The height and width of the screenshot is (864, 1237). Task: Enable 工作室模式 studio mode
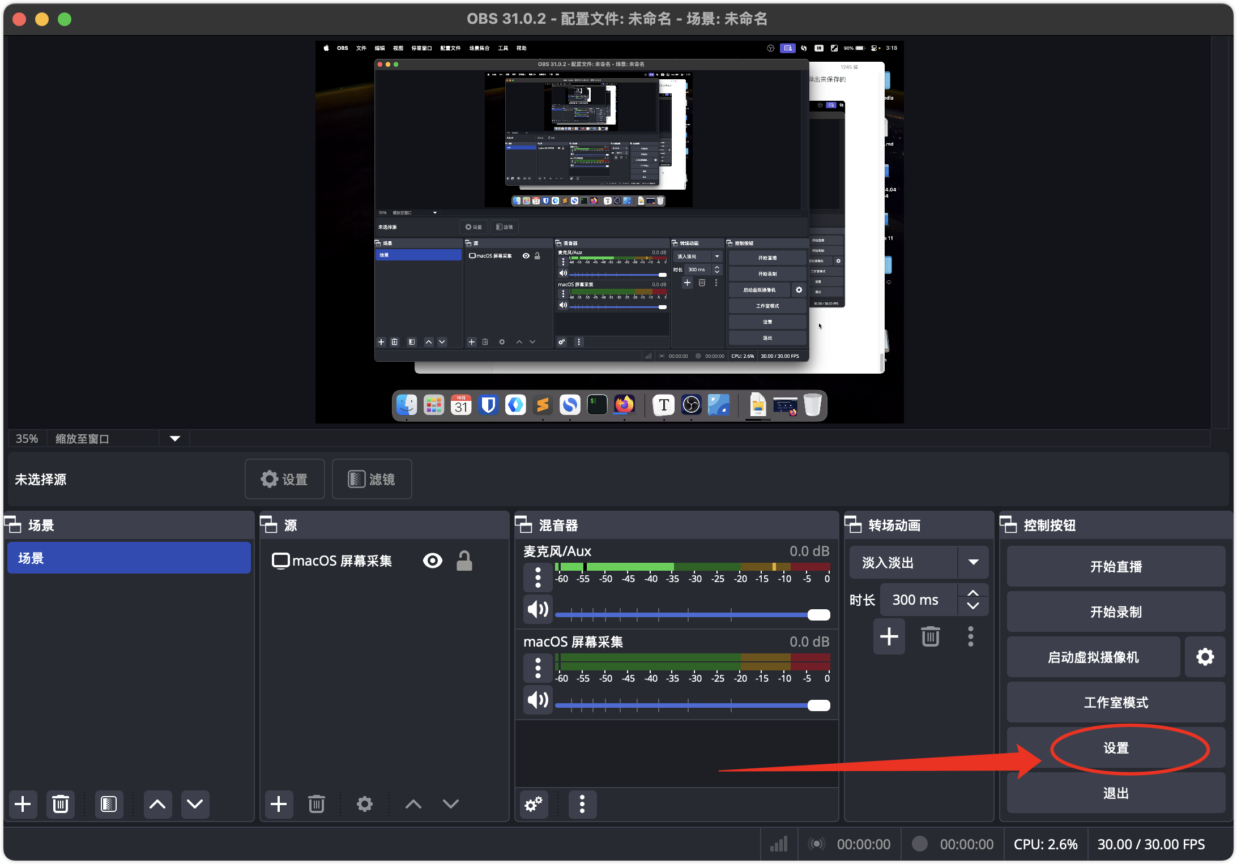tap(1116, 702)
